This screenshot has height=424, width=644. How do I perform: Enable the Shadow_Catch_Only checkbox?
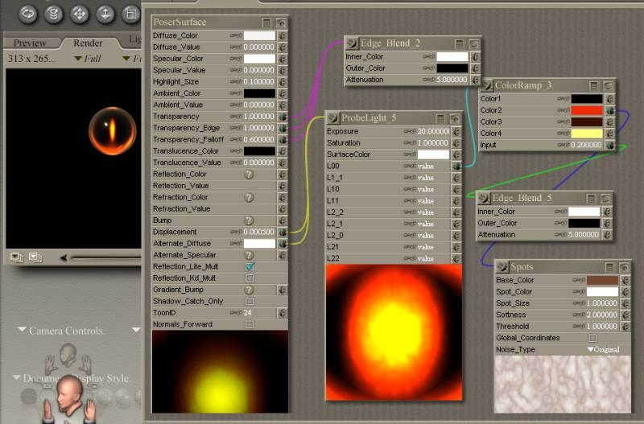point(250,301)
